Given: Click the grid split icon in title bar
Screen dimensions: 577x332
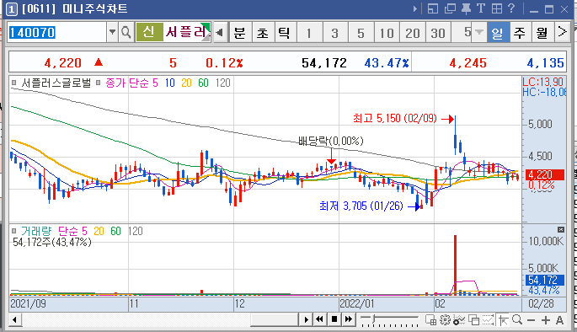Looking at the screenshot, I should click(x=497, y=8).
